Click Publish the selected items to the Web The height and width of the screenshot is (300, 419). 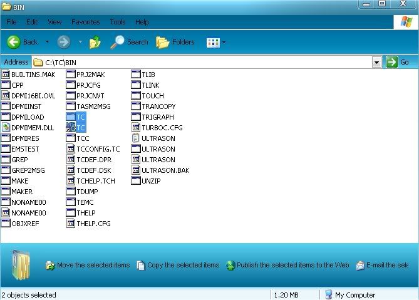coord(287,265)
